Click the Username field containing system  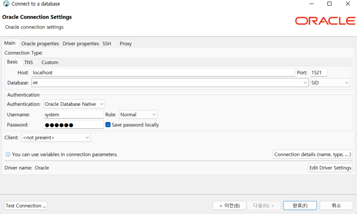73,115
